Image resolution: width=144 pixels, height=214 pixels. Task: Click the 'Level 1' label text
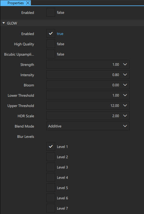click(x=62, y=147)
